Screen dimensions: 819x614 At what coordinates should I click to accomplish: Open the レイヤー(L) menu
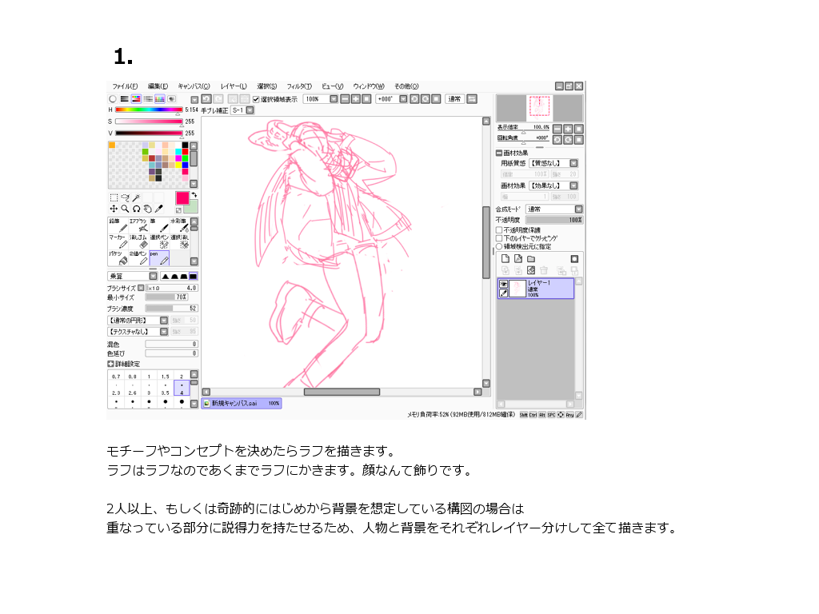(233, 86)
